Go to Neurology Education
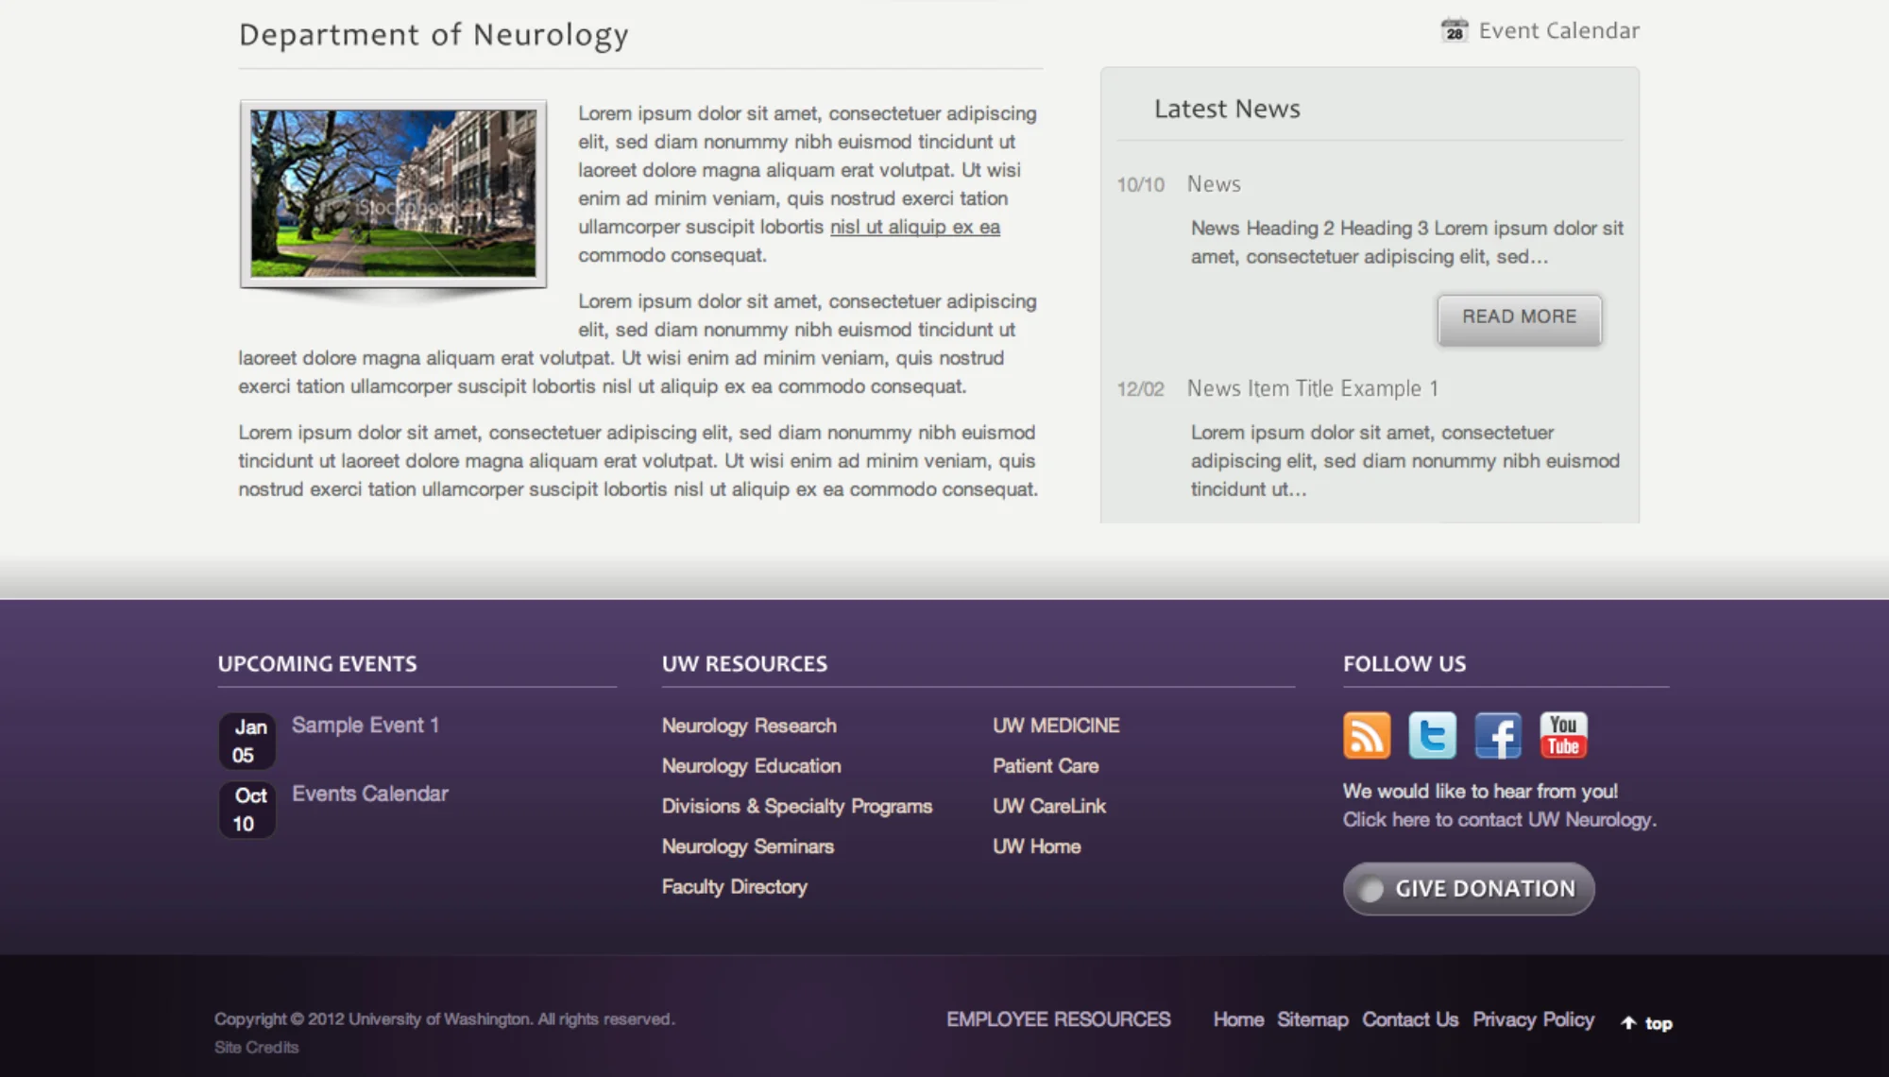 click(x=751, y=766)
